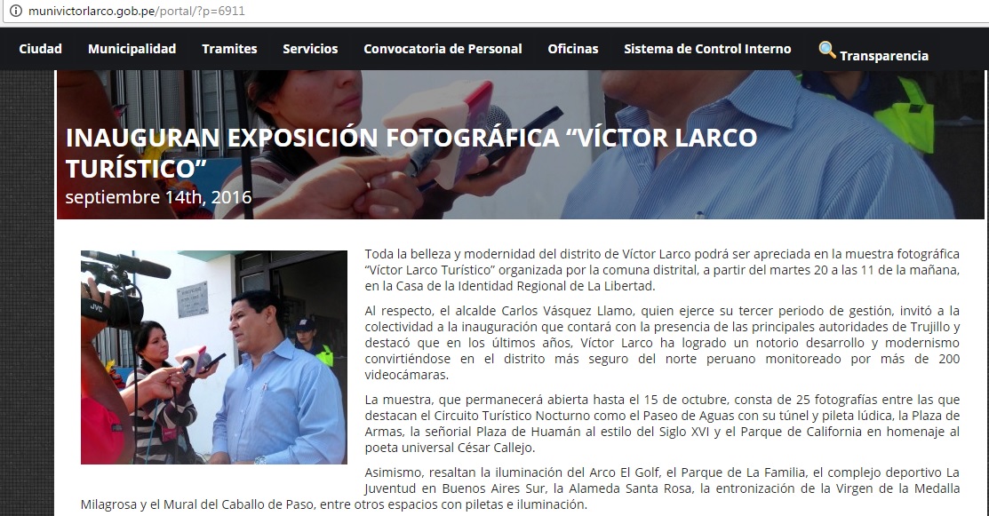Click the article title Inauguran Exposición Fotográfica
This screenshot has height=516, width=989.
click(x=411, y=153)
